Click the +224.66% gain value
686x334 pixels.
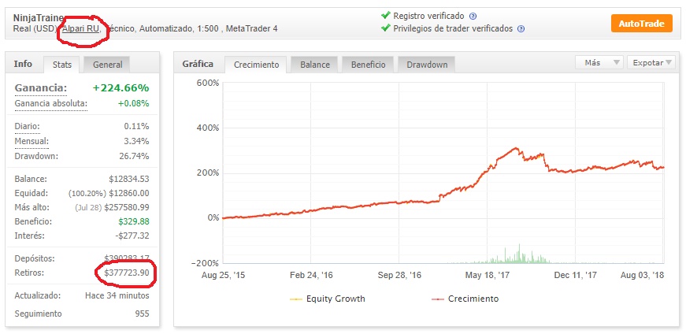[x=121, y=88]
